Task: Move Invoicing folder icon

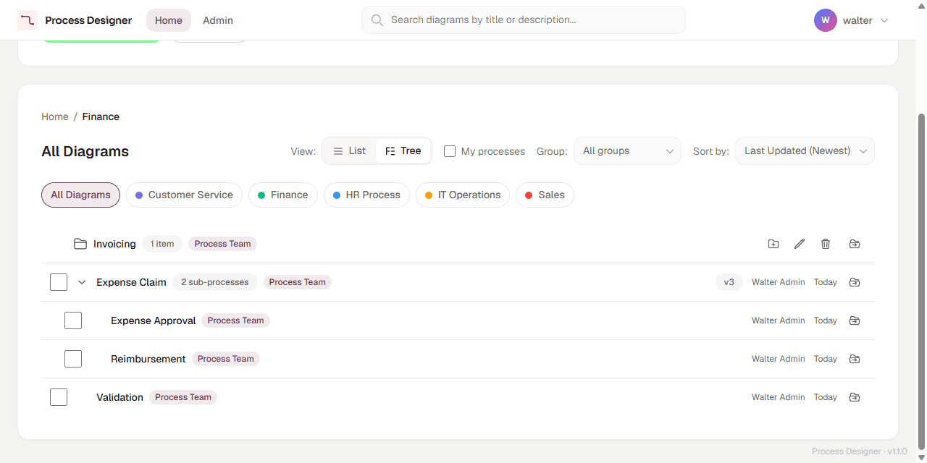Action: coord(855,244)
